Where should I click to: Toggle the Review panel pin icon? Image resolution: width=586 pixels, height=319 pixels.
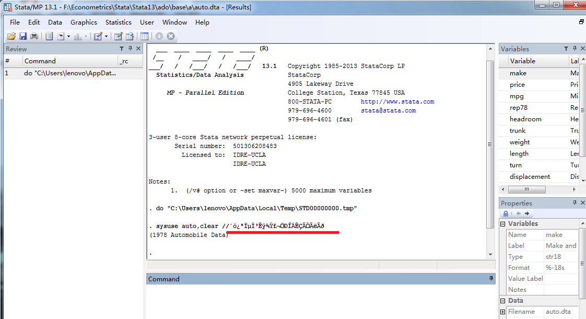(130, 49)
